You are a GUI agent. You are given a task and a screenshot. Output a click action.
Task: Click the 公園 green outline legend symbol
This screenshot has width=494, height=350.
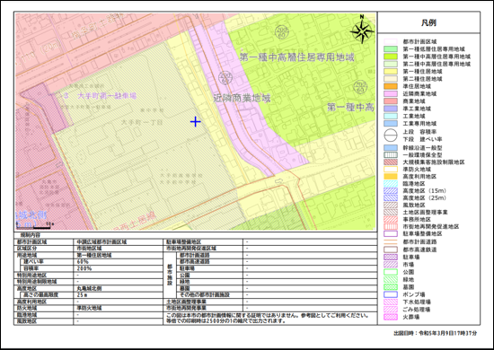click(x=391, y=272)
